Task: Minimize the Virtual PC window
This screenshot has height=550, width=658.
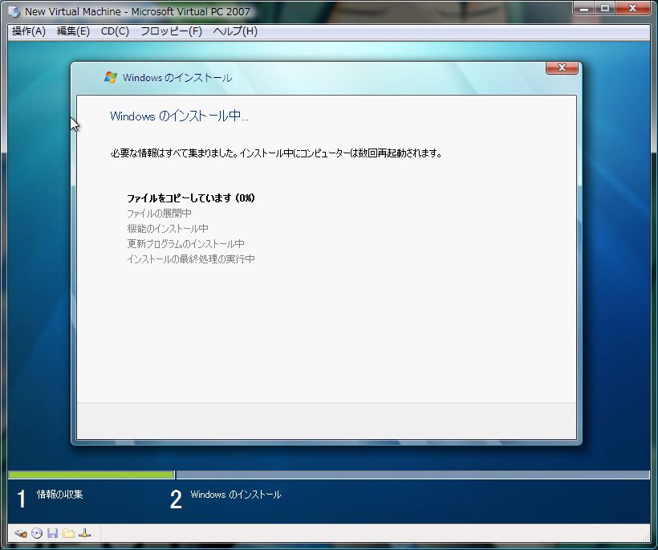Action: point(584,8)
